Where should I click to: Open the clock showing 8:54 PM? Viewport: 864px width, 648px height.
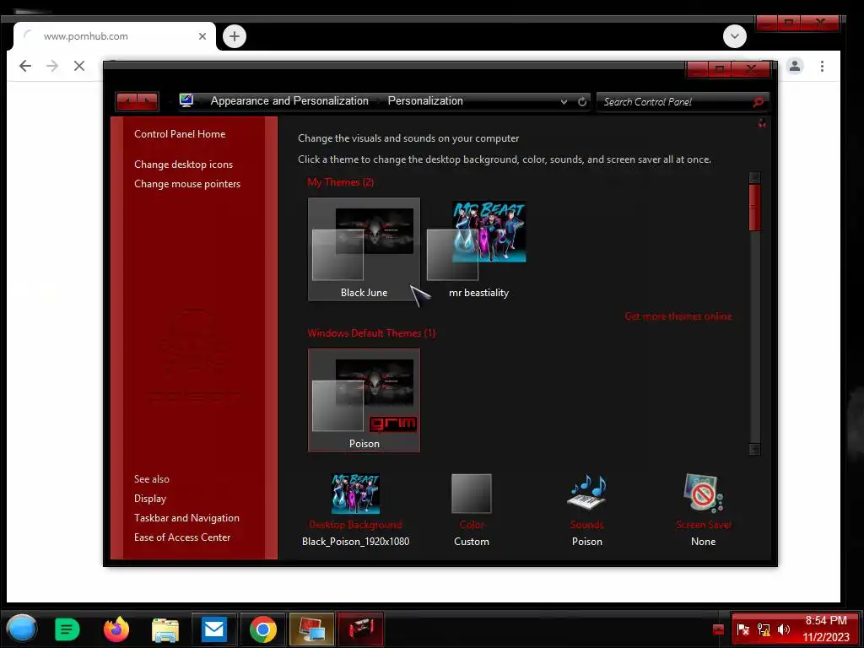point(825,629)
